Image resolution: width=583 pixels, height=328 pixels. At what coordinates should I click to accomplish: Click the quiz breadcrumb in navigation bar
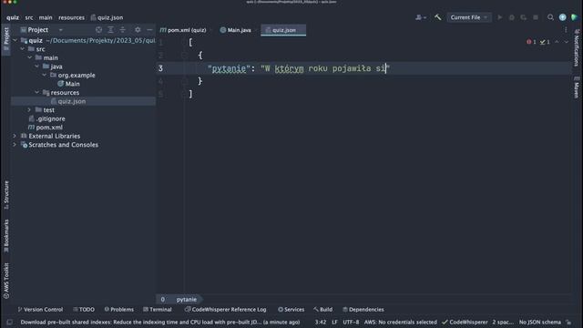(12, 17)
